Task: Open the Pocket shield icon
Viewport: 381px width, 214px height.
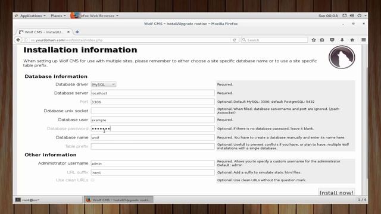Action: [332, 40]
